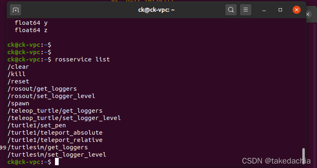The height and width of the screenshot is (168, 317).
Task: Open the hamburger menu
Action: [x=245, y=9]
